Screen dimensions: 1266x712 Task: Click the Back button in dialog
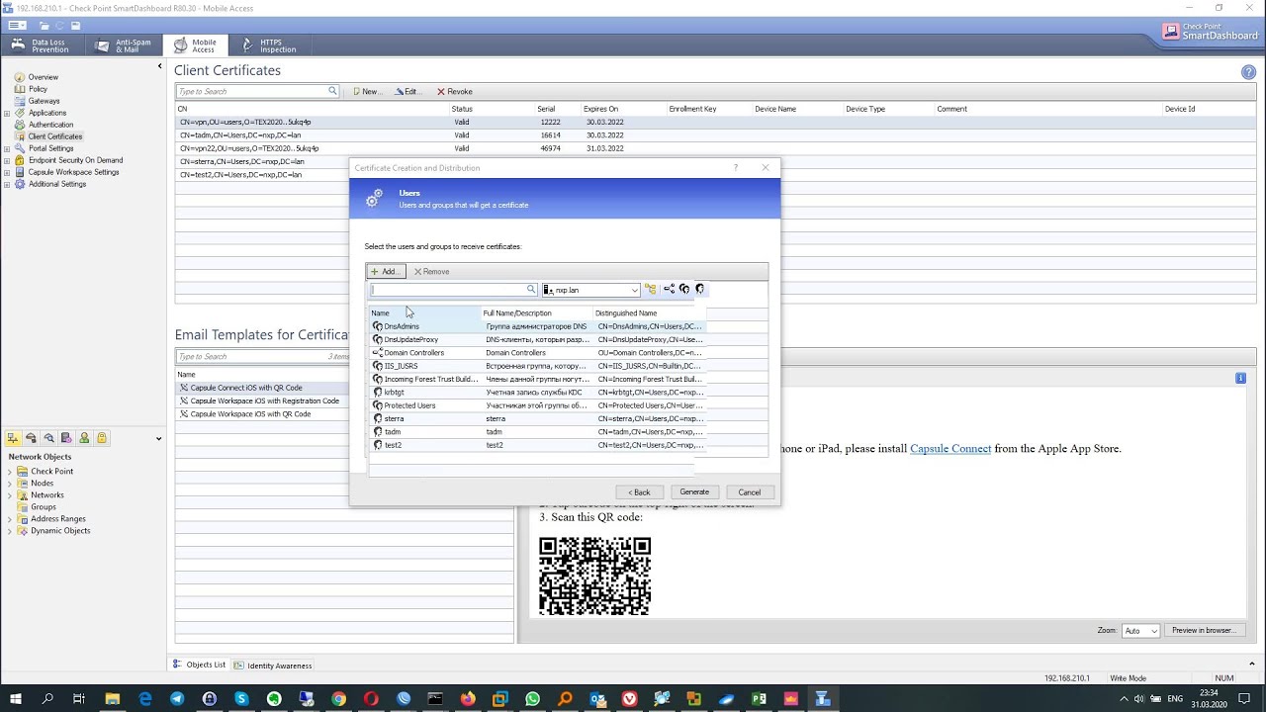pyautogui.click(x=640, y=492)
